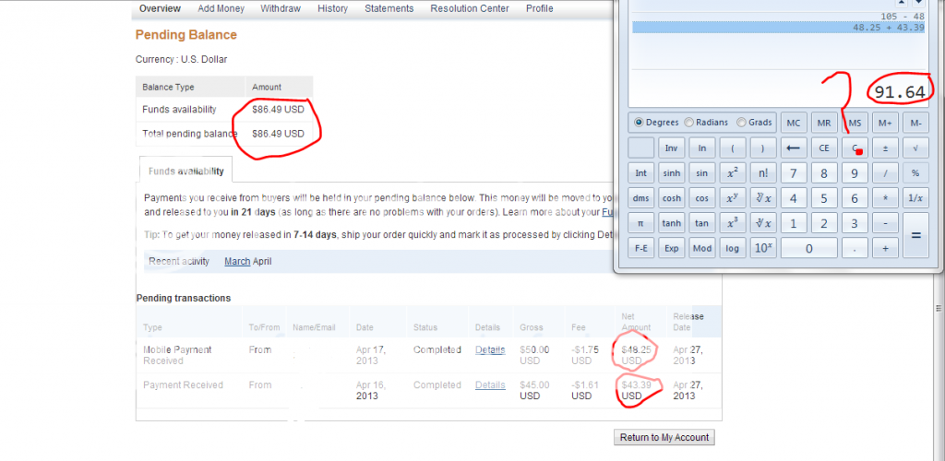
Task: Open the Withdraw tab
Action: (279, 8)
